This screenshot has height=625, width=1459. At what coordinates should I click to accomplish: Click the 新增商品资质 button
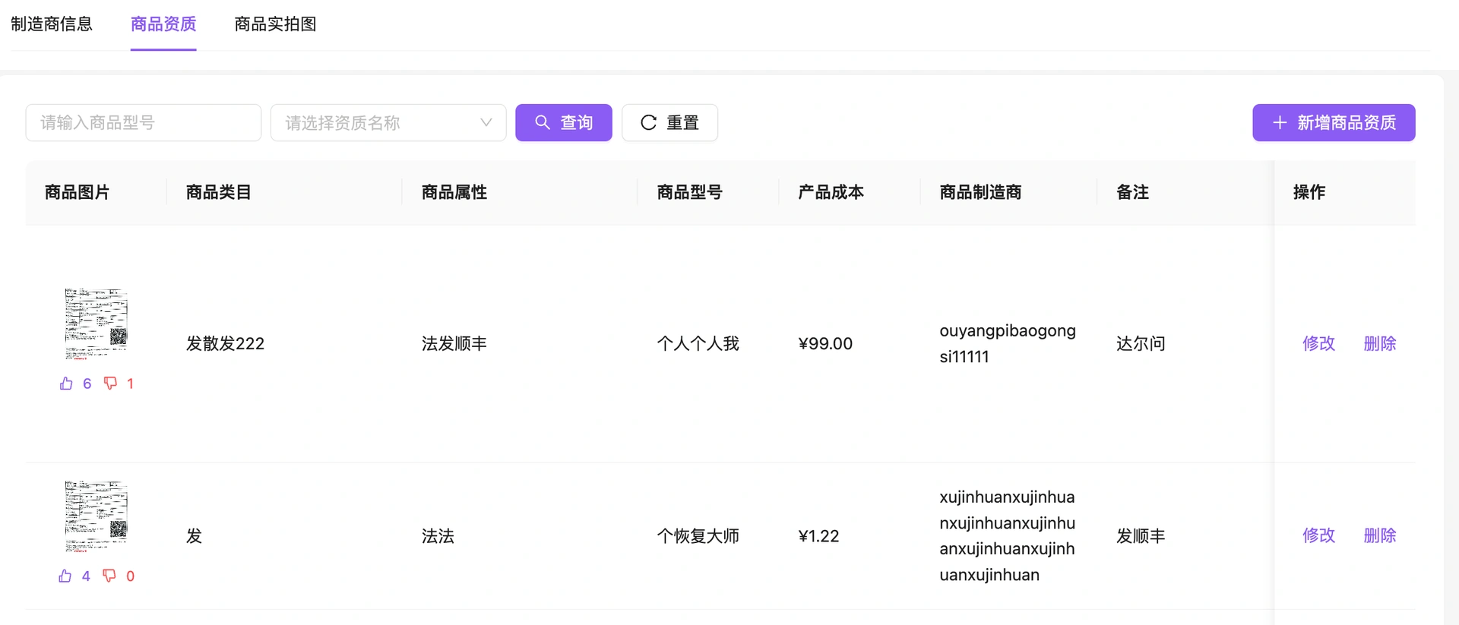pos(1334,123)
